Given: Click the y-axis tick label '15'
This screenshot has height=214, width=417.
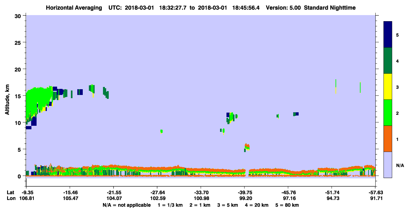Looking at the screenshot, I should (x=19, y=96).
